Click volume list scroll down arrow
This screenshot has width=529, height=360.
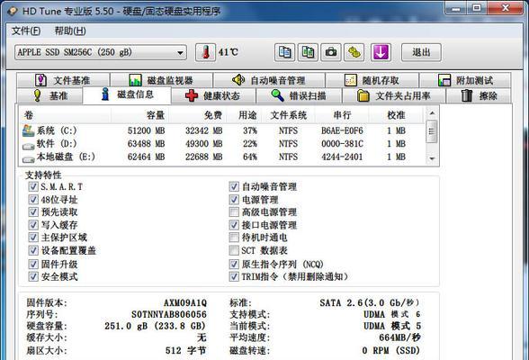(x=432, y=158)
